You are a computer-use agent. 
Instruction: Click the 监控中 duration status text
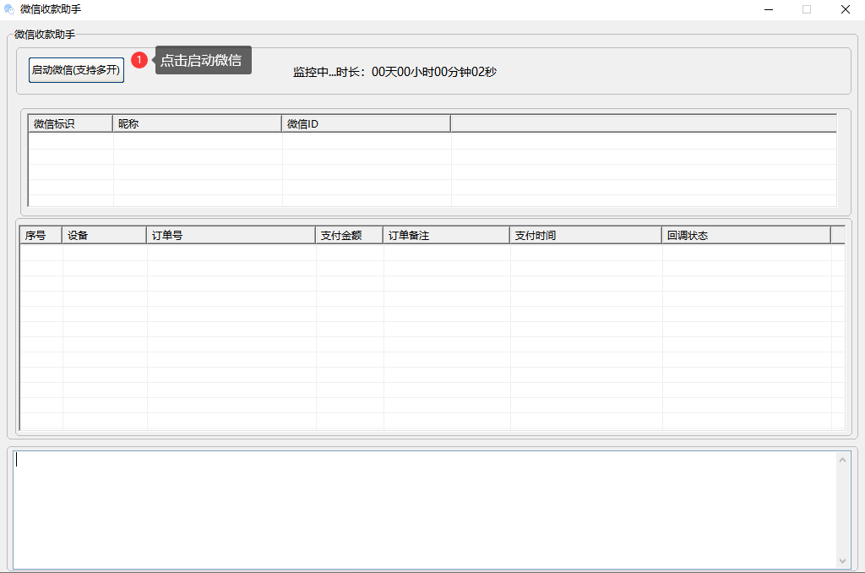[x=395, y=72]
